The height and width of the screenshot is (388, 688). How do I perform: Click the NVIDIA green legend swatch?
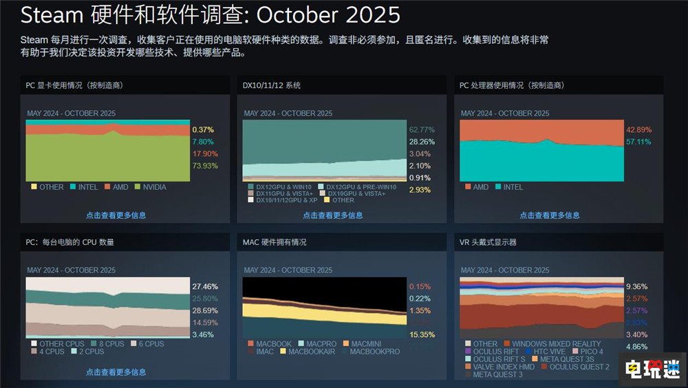138,187
